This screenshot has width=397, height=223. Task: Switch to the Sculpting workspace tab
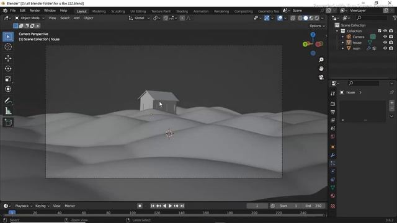(118, 11)
